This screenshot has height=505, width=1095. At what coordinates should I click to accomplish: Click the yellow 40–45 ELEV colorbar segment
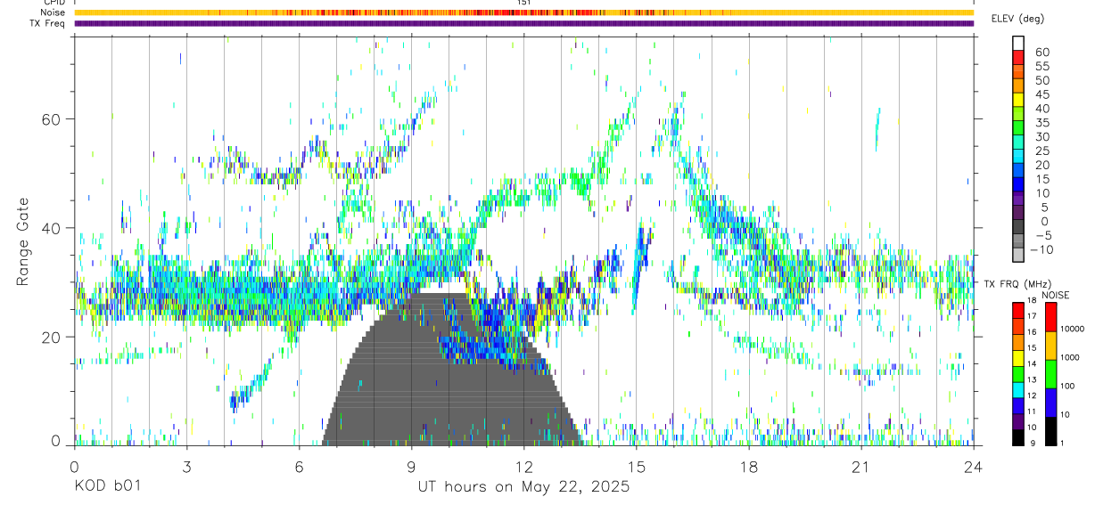pyautogui.click(x=1018, y=101)
